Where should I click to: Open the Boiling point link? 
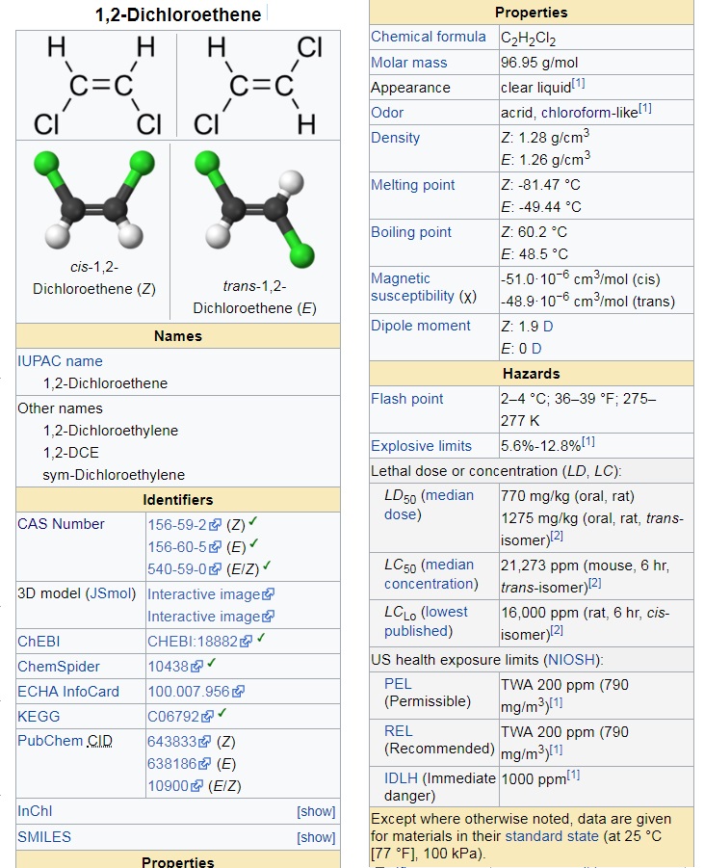(x=411, y=232)
